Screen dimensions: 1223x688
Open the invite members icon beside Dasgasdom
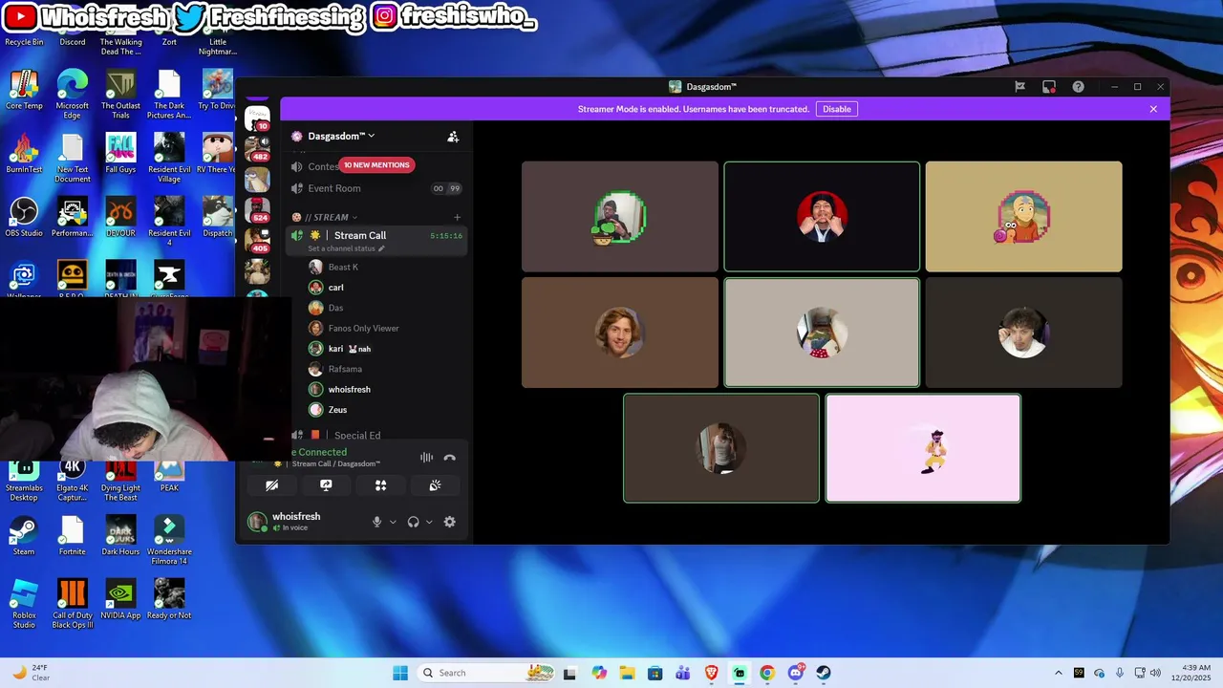(453, 137)
